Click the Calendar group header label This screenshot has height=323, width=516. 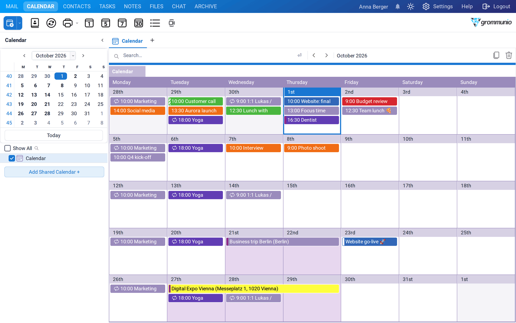tap(127, 71)
